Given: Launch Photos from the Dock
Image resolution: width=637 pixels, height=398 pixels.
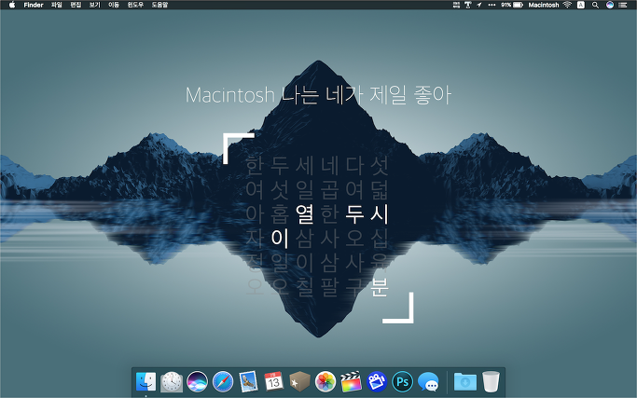Looking at the screenshot, I should (325, 382).
